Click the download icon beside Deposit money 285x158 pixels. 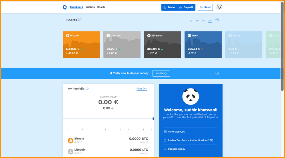point(165,149)
